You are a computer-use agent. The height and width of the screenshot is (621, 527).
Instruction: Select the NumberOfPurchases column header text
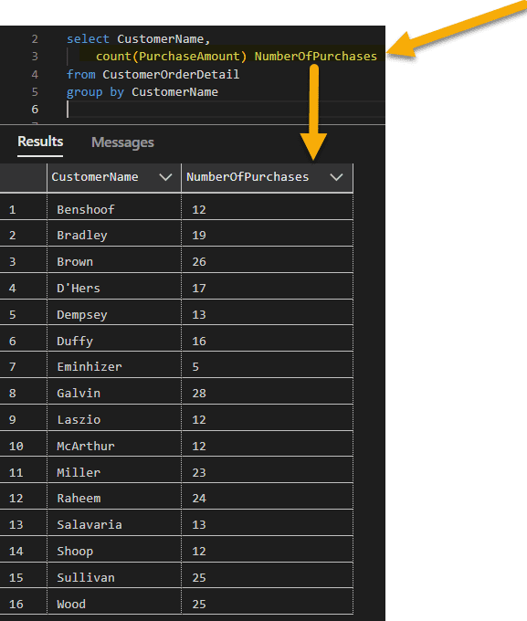pos(248,176)
